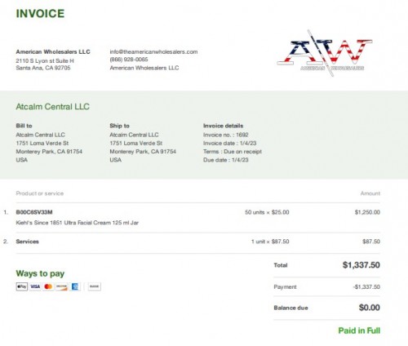Image resolution: width=408 pixels, height=346 pixels.
Task: Click the phone number (866) 928-0065
Action: click(x=129, y=60)
